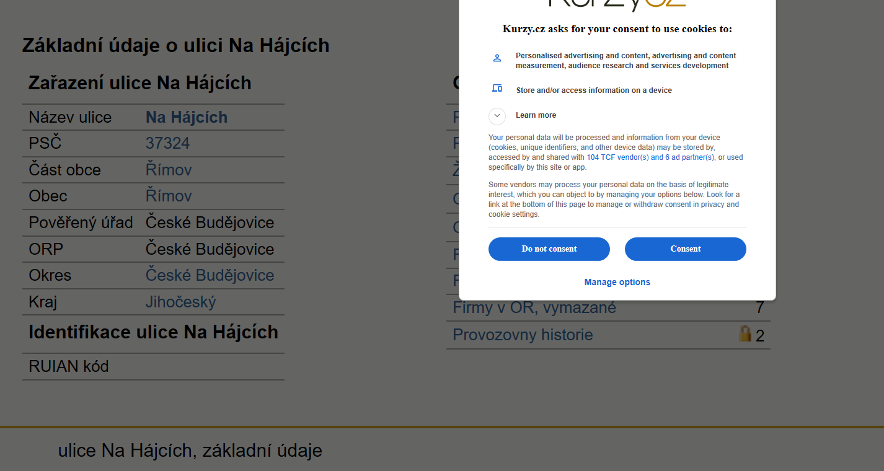Image resolution: width=884 pixels, height=471 pixels.
Task: Click the Consent button
Action: click(x=685, y=249)
